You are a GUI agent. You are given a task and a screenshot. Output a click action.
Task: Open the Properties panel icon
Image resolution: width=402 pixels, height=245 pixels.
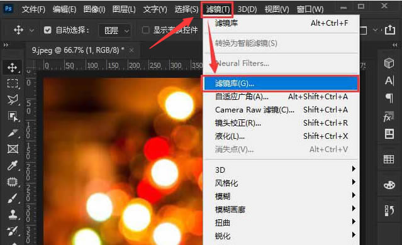pos(389,134)
